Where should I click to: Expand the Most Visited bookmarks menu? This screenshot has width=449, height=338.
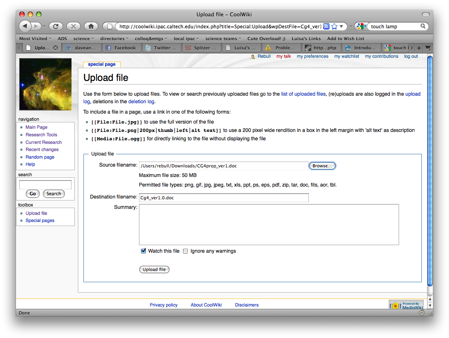tap(36, 39)
